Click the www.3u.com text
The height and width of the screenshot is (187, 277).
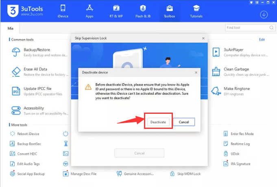pyautogui.click(x=32, y=14)
